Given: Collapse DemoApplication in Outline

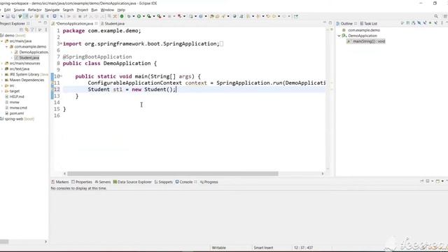Looking at the screenshot, I should (x=339, y=36).
